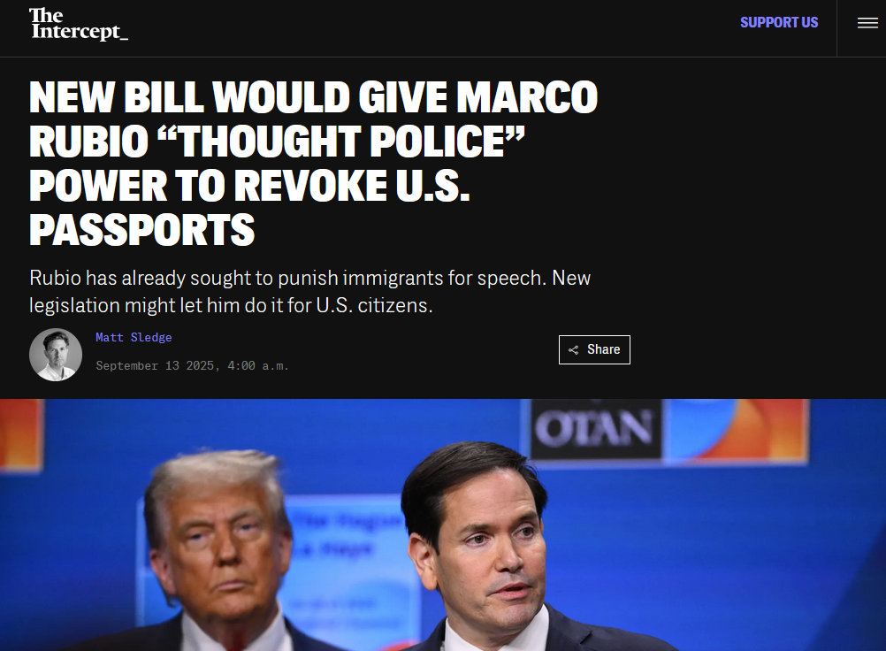This screenshot has height=651, width=886.
Task: Click the Support Us link
Action: [x=779, y=23]
